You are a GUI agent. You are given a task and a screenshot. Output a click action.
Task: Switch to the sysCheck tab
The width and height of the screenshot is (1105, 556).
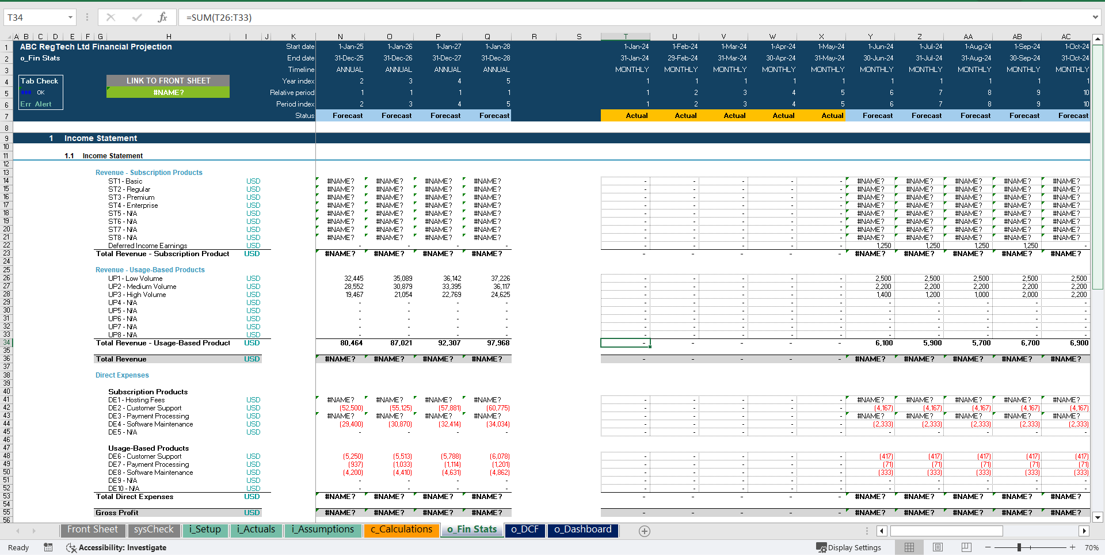click(154, 530)
